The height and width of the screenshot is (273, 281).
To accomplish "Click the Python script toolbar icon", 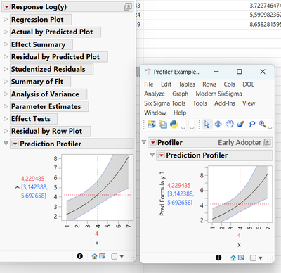I will coord(174,125).
